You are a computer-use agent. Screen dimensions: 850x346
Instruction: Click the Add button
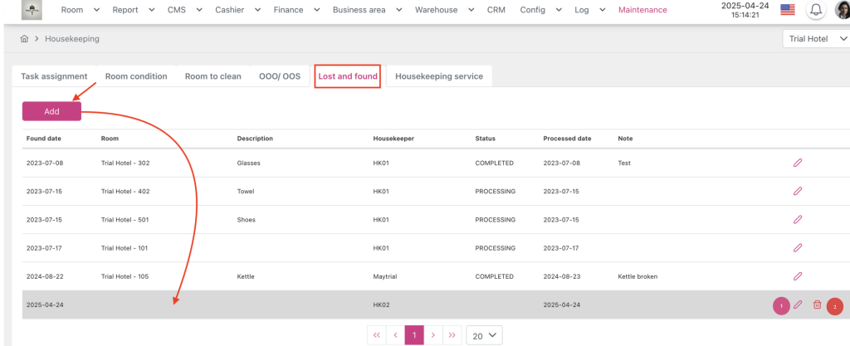point(51,111)
